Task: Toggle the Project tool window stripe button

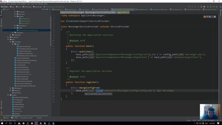Action: [x=1, y=13]
